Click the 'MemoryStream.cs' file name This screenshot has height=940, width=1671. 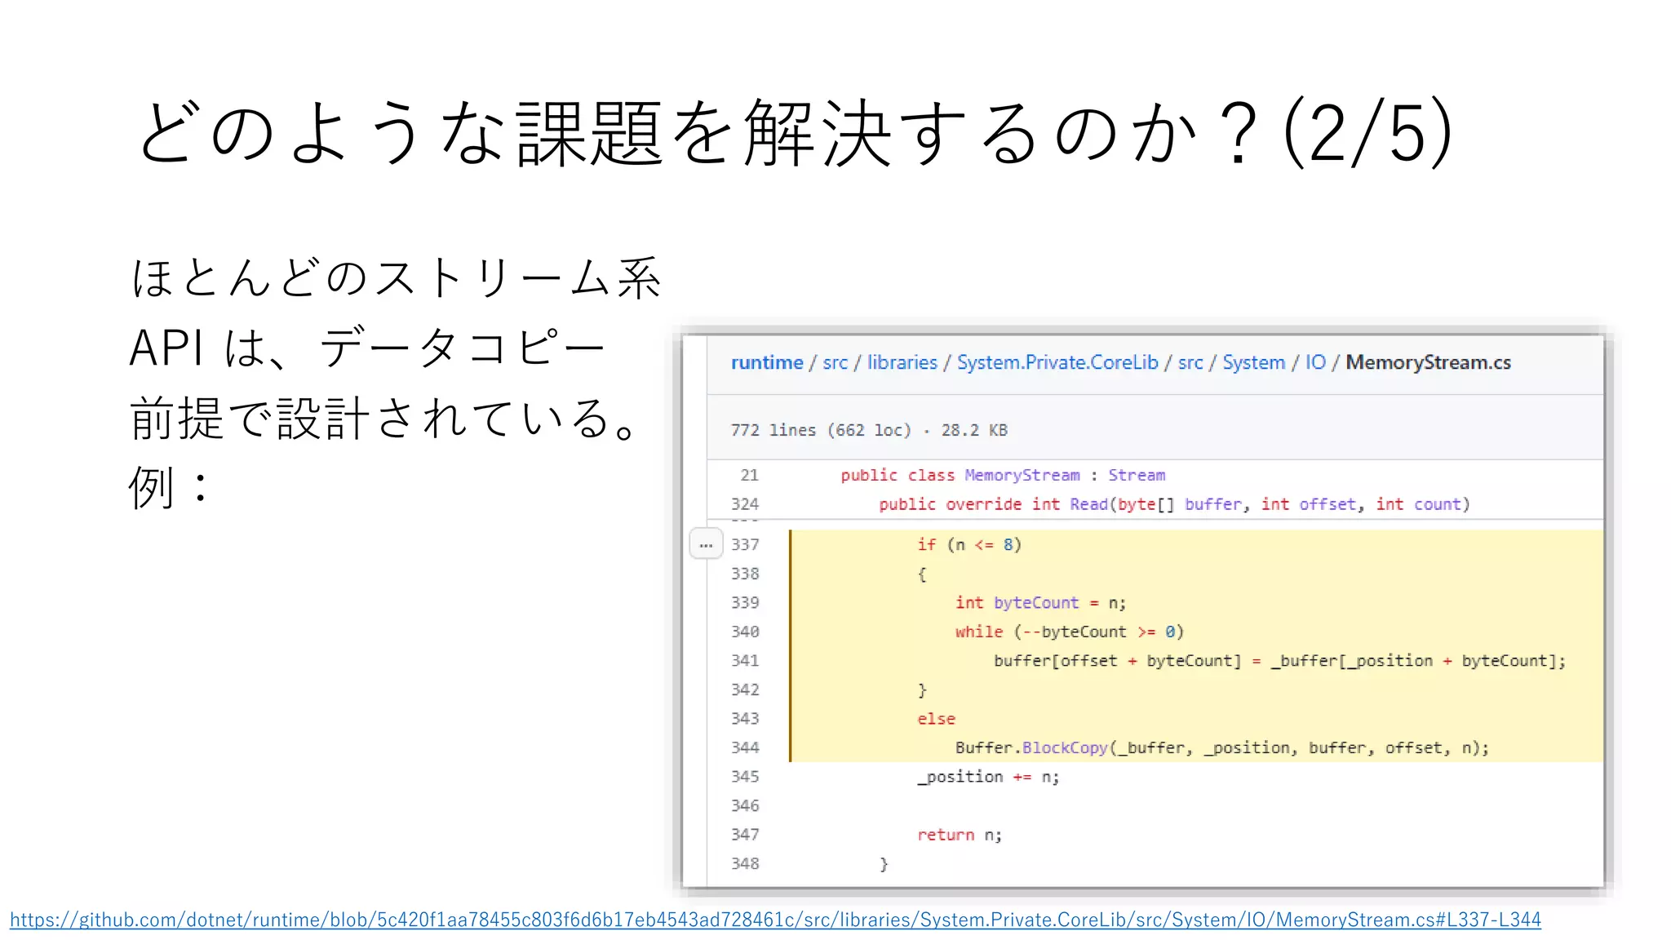tap(1428, 362)
